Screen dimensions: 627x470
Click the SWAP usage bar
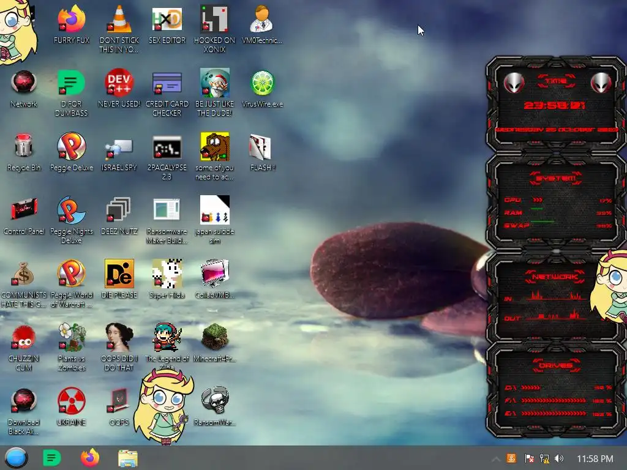[x=543, y=222]
